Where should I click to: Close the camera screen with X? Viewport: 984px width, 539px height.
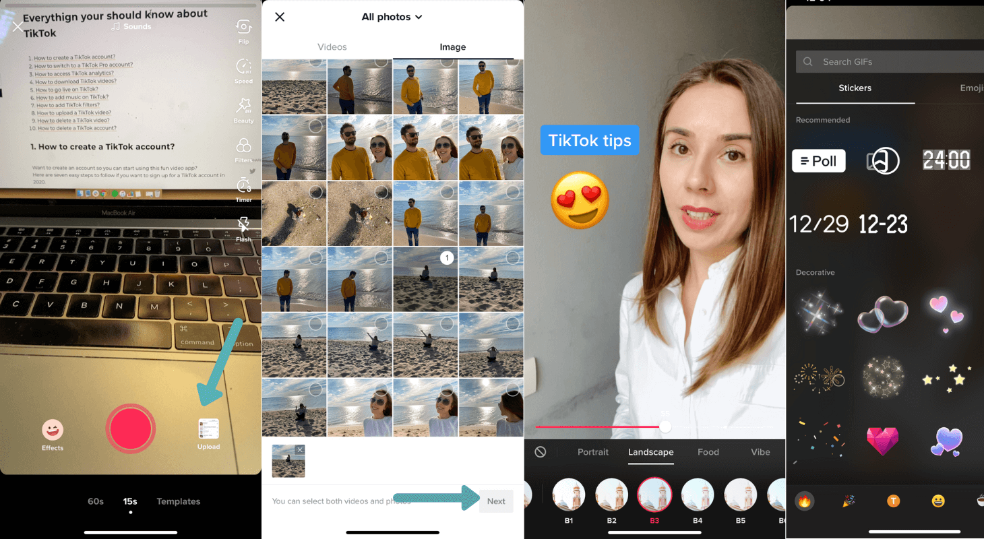[18, 27]
